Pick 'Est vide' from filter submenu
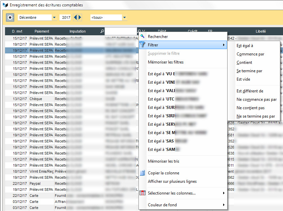The height and width of the screenshot is (211, 283). pyautogui.click(x=243, y=79)
